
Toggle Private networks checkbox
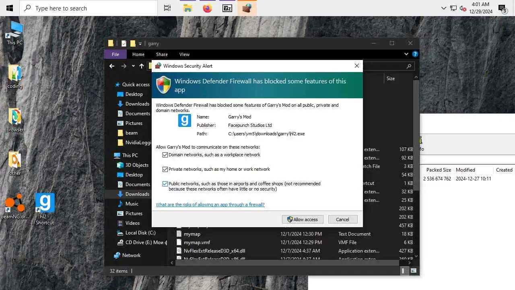165,170
